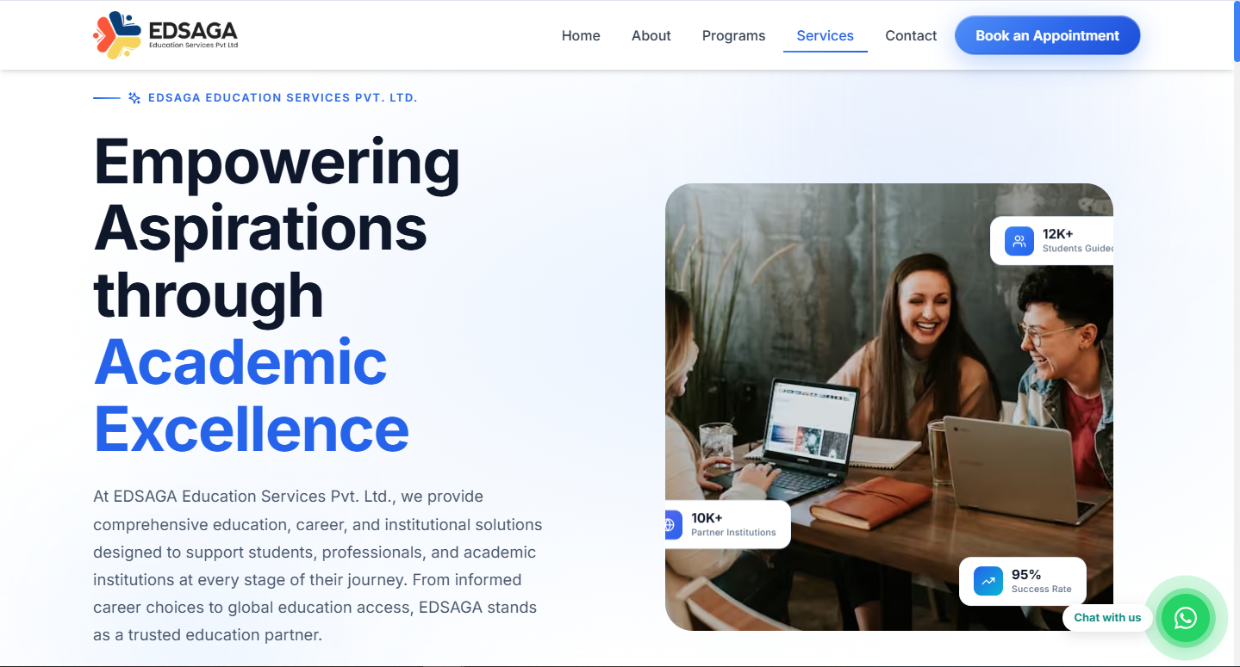1240x667 pixels.
Task: Click the Success Rate trending arrow icon
Action: [x=988, y=581]
